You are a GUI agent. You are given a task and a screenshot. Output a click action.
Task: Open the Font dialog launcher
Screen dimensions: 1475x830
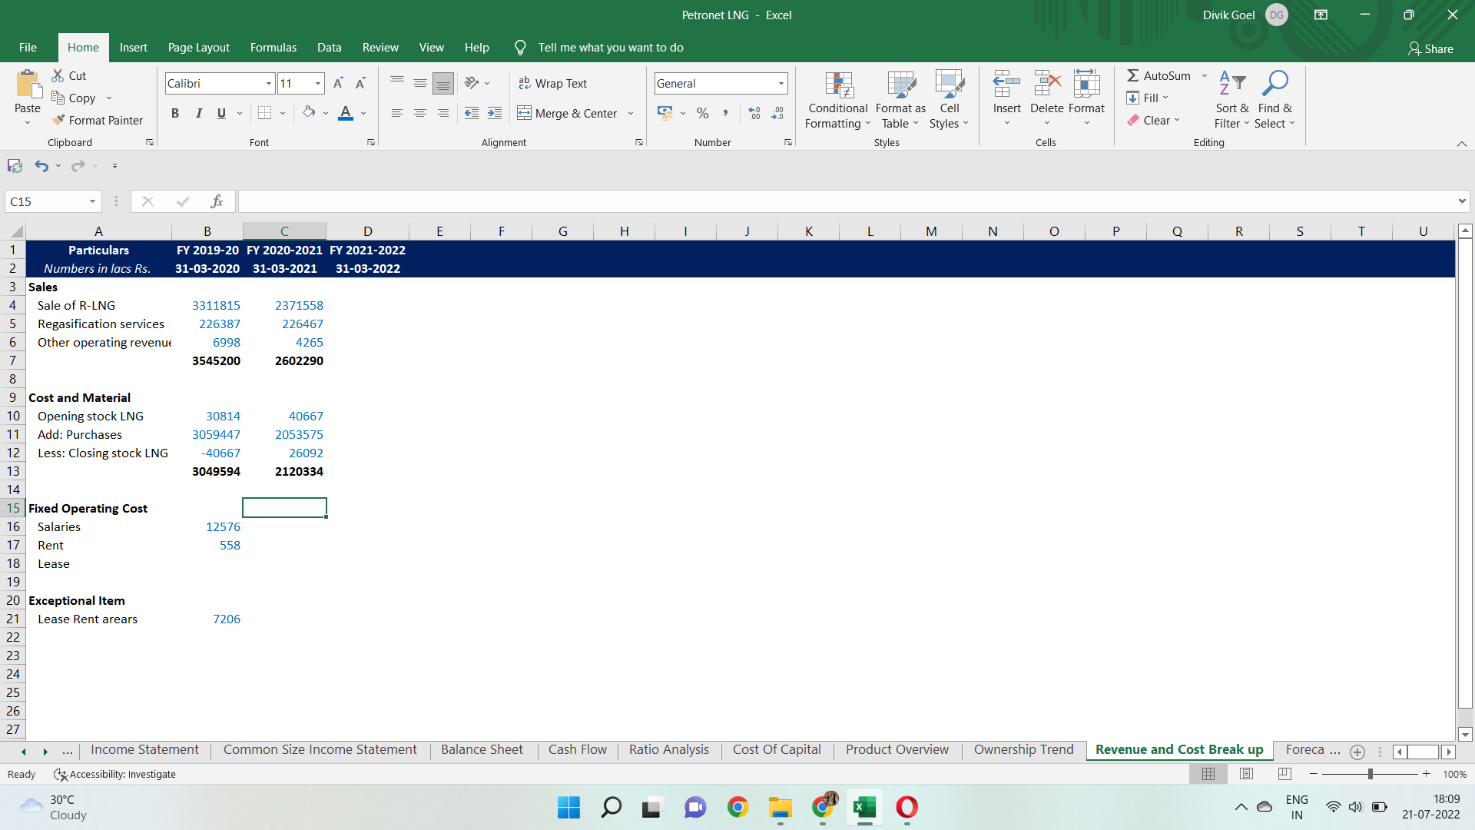(x=371, y=142)
